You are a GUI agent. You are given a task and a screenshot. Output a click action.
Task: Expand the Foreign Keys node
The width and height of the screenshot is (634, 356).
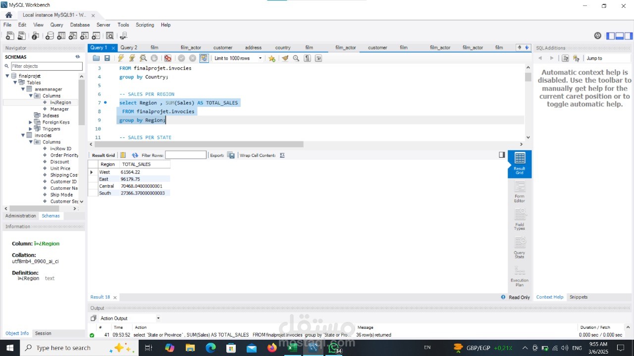31,122
